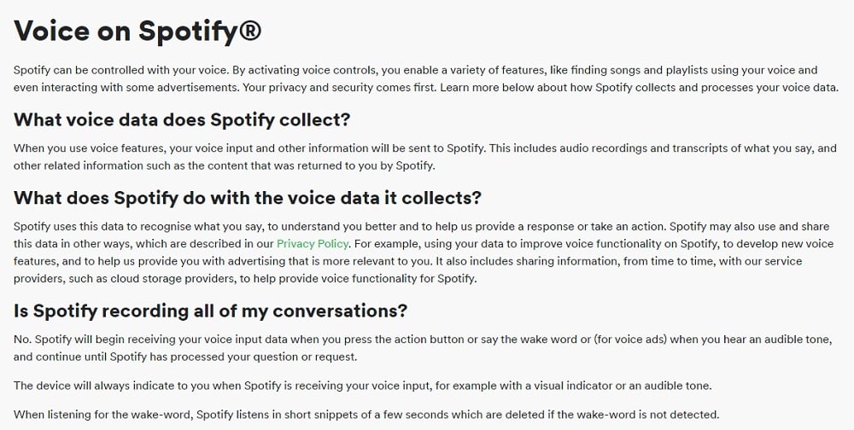Image resolution: width=854 pixels, height=430 pixels.
Task: Click the "Voice on Spotify®" page title
Action: (137, 31)
